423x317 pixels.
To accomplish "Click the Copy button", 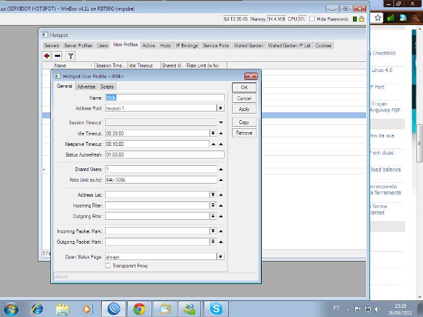I will 244,122.
